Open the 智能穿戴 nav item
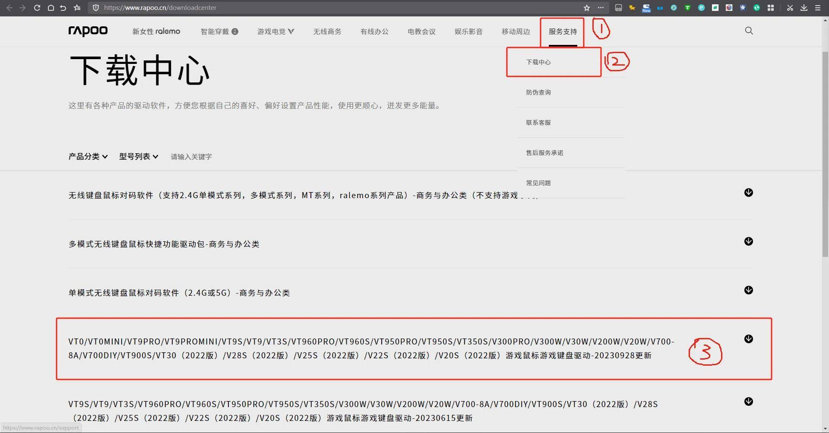This screenshot has height=433, width=829. (219, 32)
